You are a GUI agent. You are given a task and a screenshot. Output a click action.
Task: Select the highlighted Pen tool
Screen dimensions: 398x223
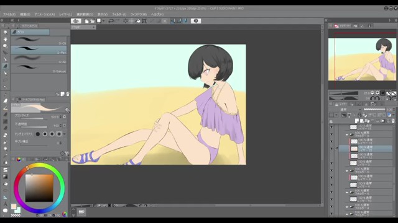pos(5,66)
